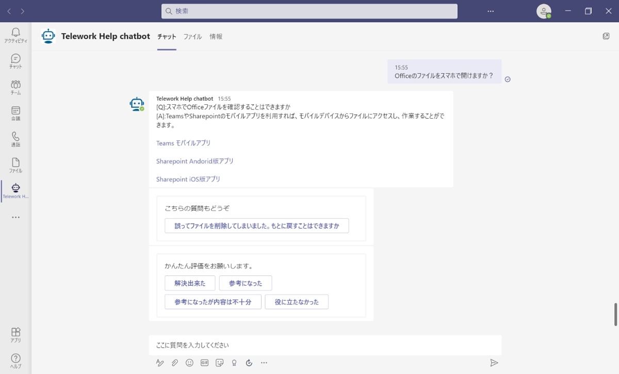Open the チーム teams view
The width and height of the screenshot is (619, 374).
[x=15, y=87]
